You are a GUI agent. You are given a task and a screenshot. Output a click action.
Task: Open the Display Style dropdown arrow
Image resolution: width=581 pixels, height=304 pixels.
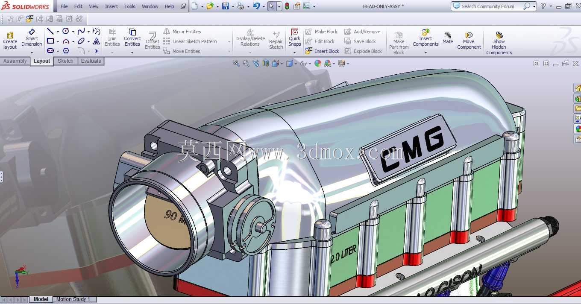point(296,64)
